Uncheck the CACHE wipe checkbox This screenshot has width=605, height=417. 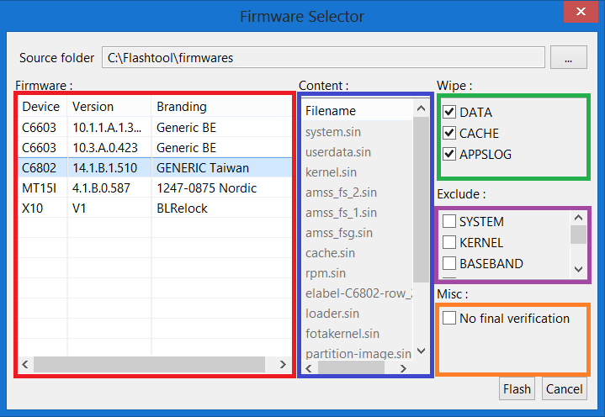[x=449, y=133]
